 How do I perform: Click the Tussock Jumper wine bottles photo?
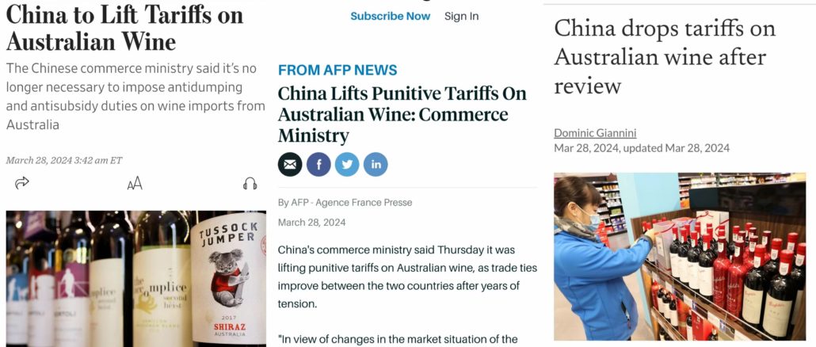point(136,278)
